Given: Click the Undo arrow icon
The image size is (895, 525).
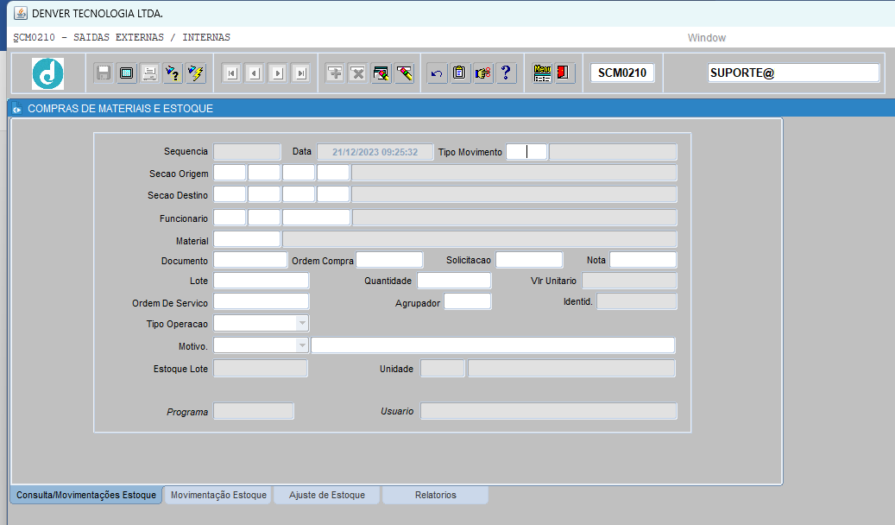Looking at the screenshot, I should [437, 73].
